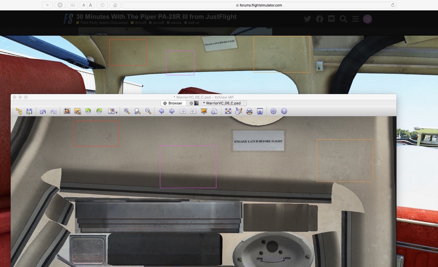
Task: Open the browser tree icon in XnView toolbar
Action: (19, 111)
